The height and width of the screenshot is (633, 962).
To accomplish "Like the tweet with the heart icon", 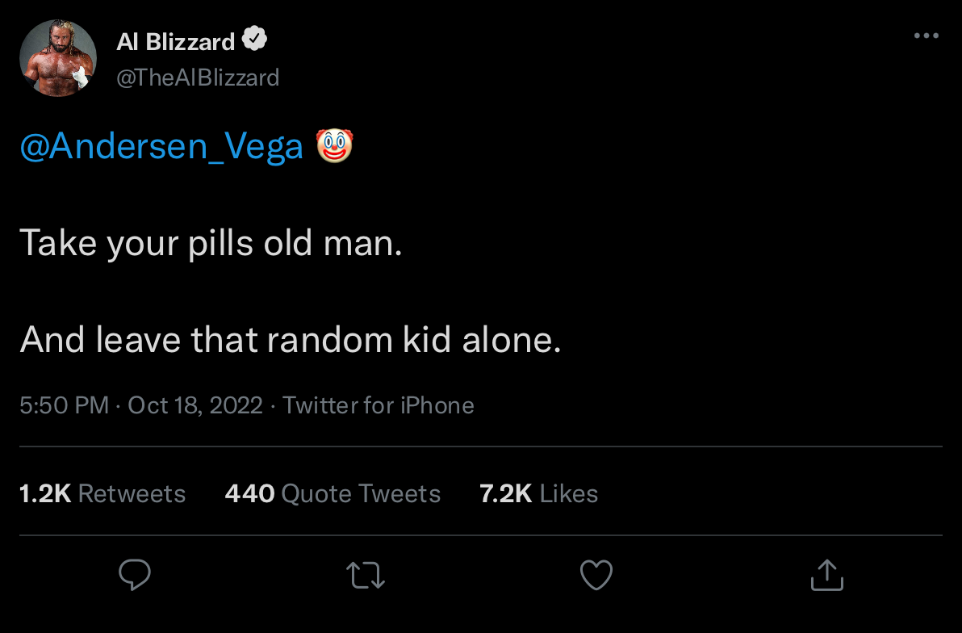I will click(x=596, y=575).
